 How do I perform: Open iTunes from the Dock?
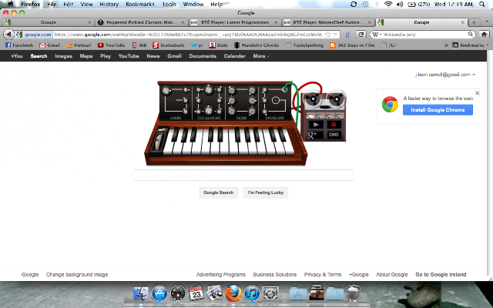click(x=252, y=293)
